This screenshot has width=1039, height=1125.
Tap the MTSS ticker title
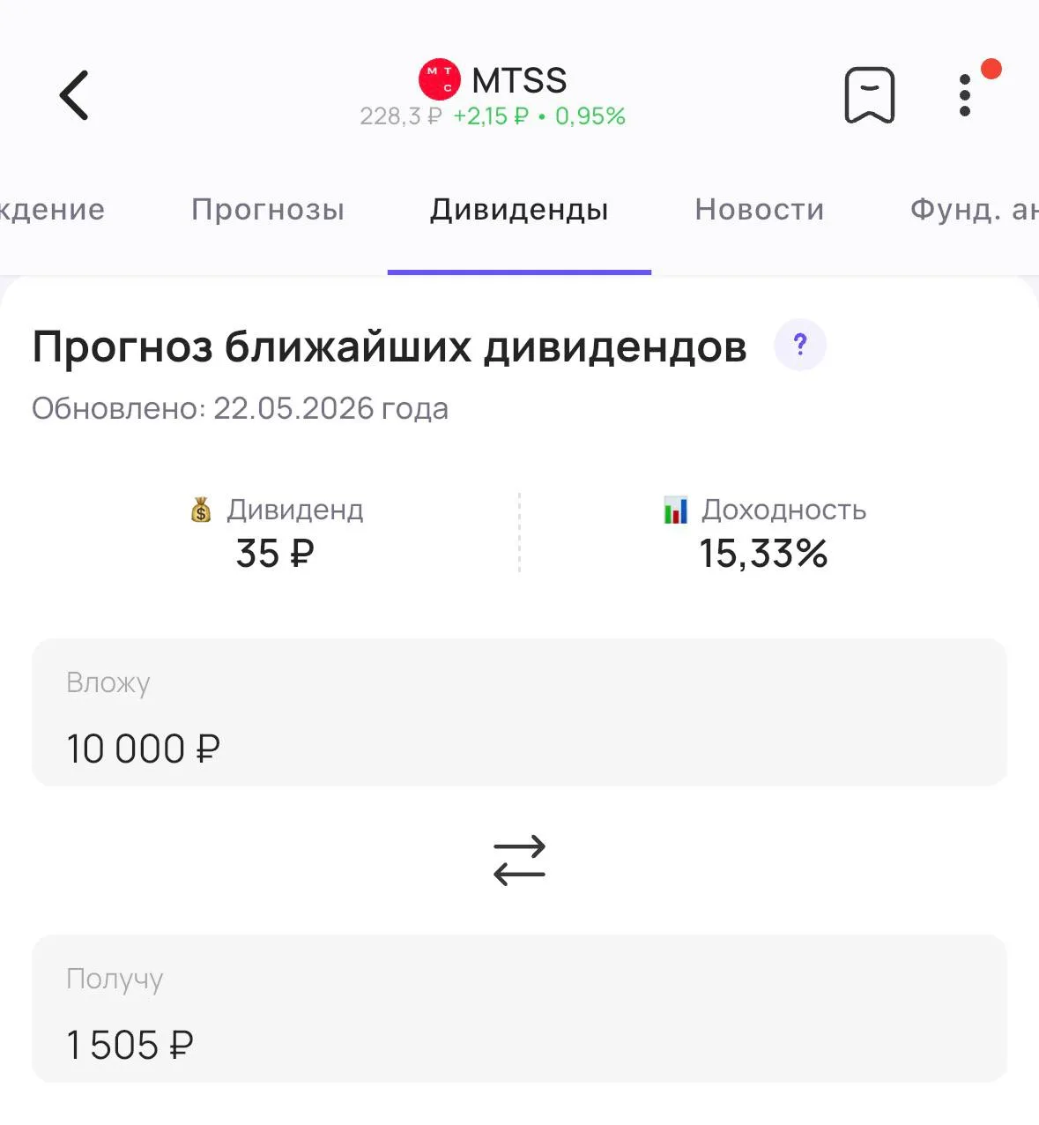click(x=519, y=80)
